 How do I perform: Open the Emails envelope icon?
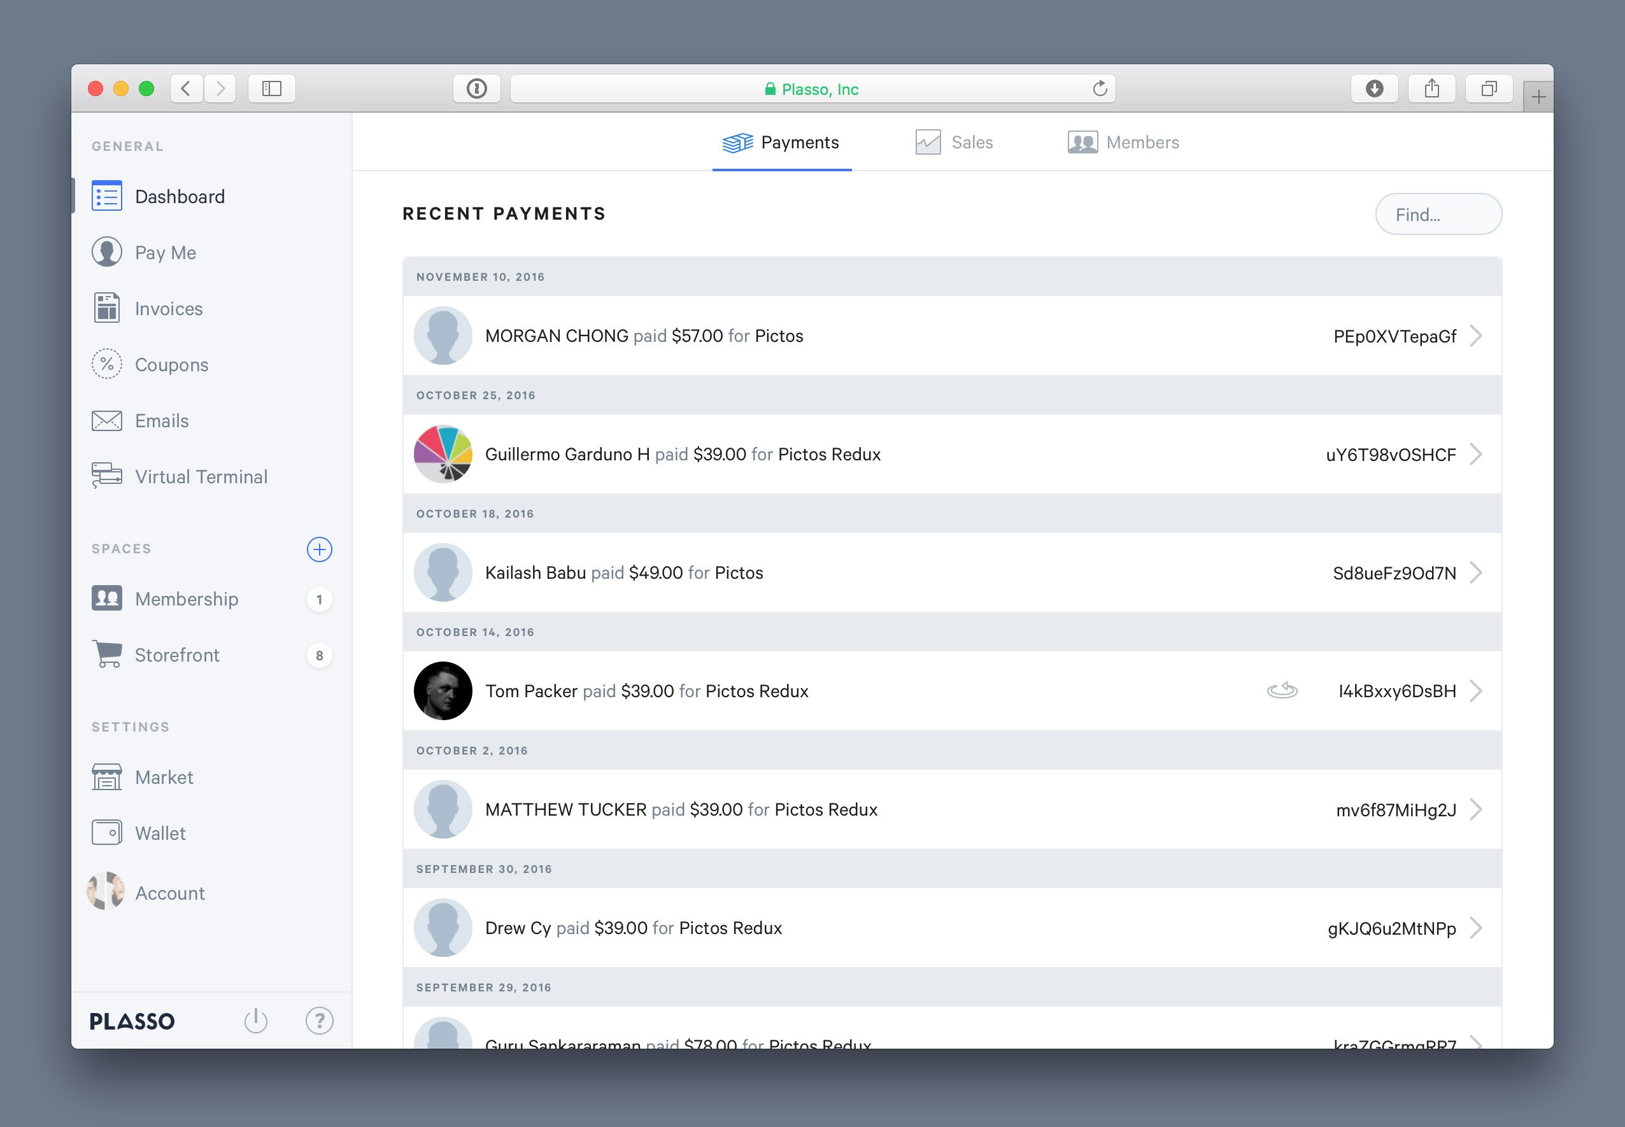click(x=106, y=421)
